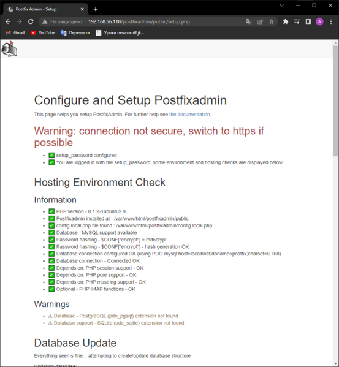The image size is (339, 367).
Task: Click green check beside Postfixadmin installed at
Action: pyautogui.click(x=51, y=218)
